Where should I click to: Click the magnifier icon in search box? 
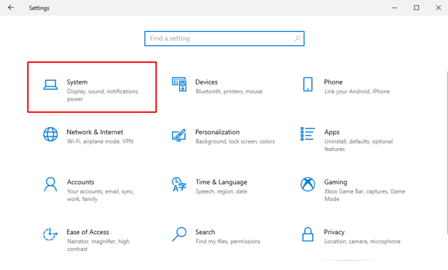click(x=297, y=39)
